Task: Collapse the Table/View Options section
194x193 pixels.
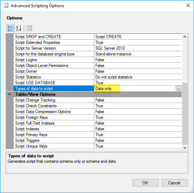Action: coord(10,94)
